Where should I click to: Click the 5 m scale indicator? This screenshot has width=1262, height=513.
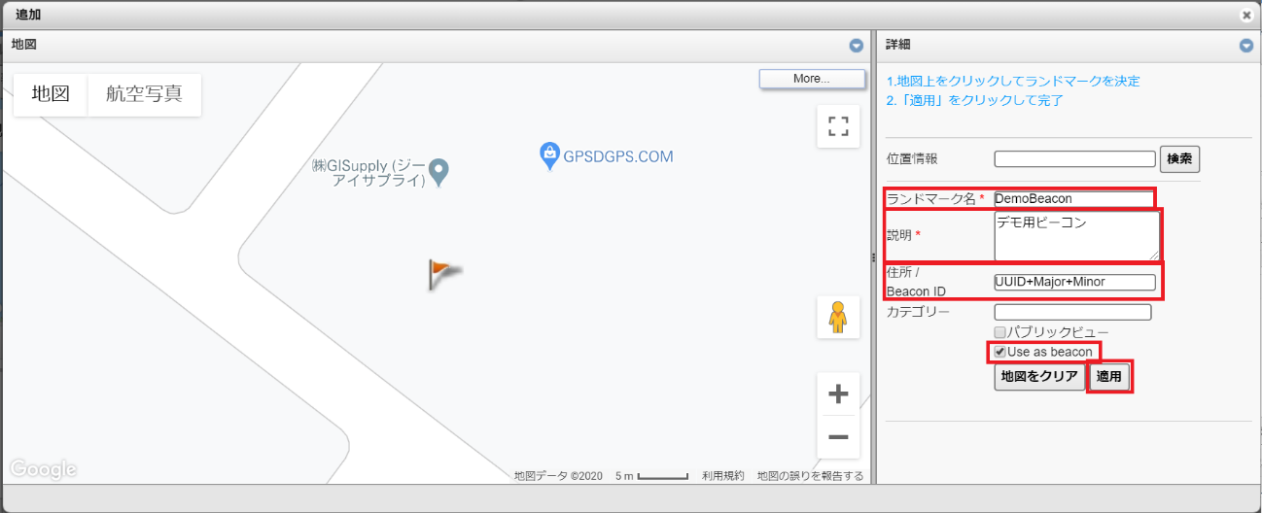[x=651, y=476]
